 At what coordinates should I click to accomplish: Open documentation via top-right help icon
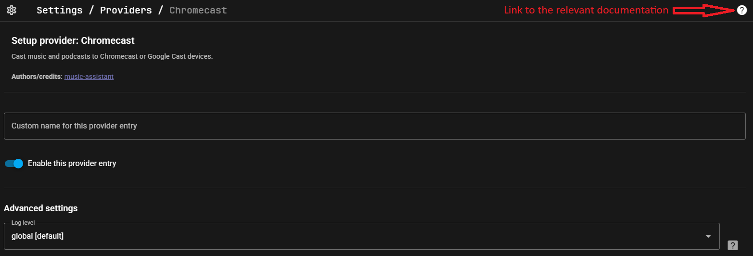pos(741,10)
